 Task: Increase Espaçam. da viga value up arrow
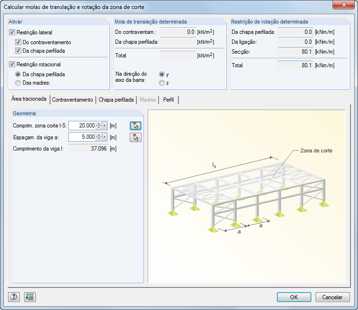click(x=99, y=135)
